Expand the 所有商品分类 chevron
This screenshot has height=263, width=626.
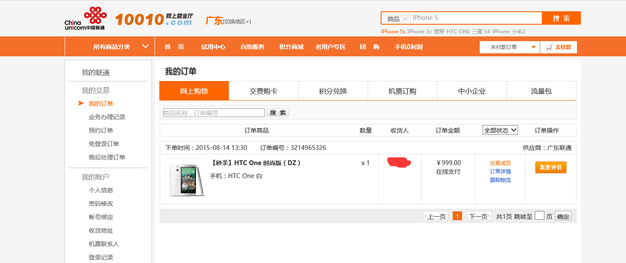coord(146,46)
